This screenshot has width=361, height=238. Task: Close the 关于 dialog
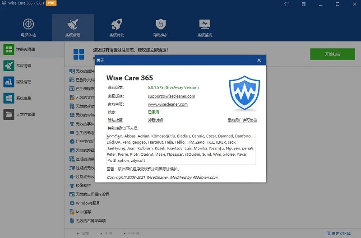click(x=259, y=60)
